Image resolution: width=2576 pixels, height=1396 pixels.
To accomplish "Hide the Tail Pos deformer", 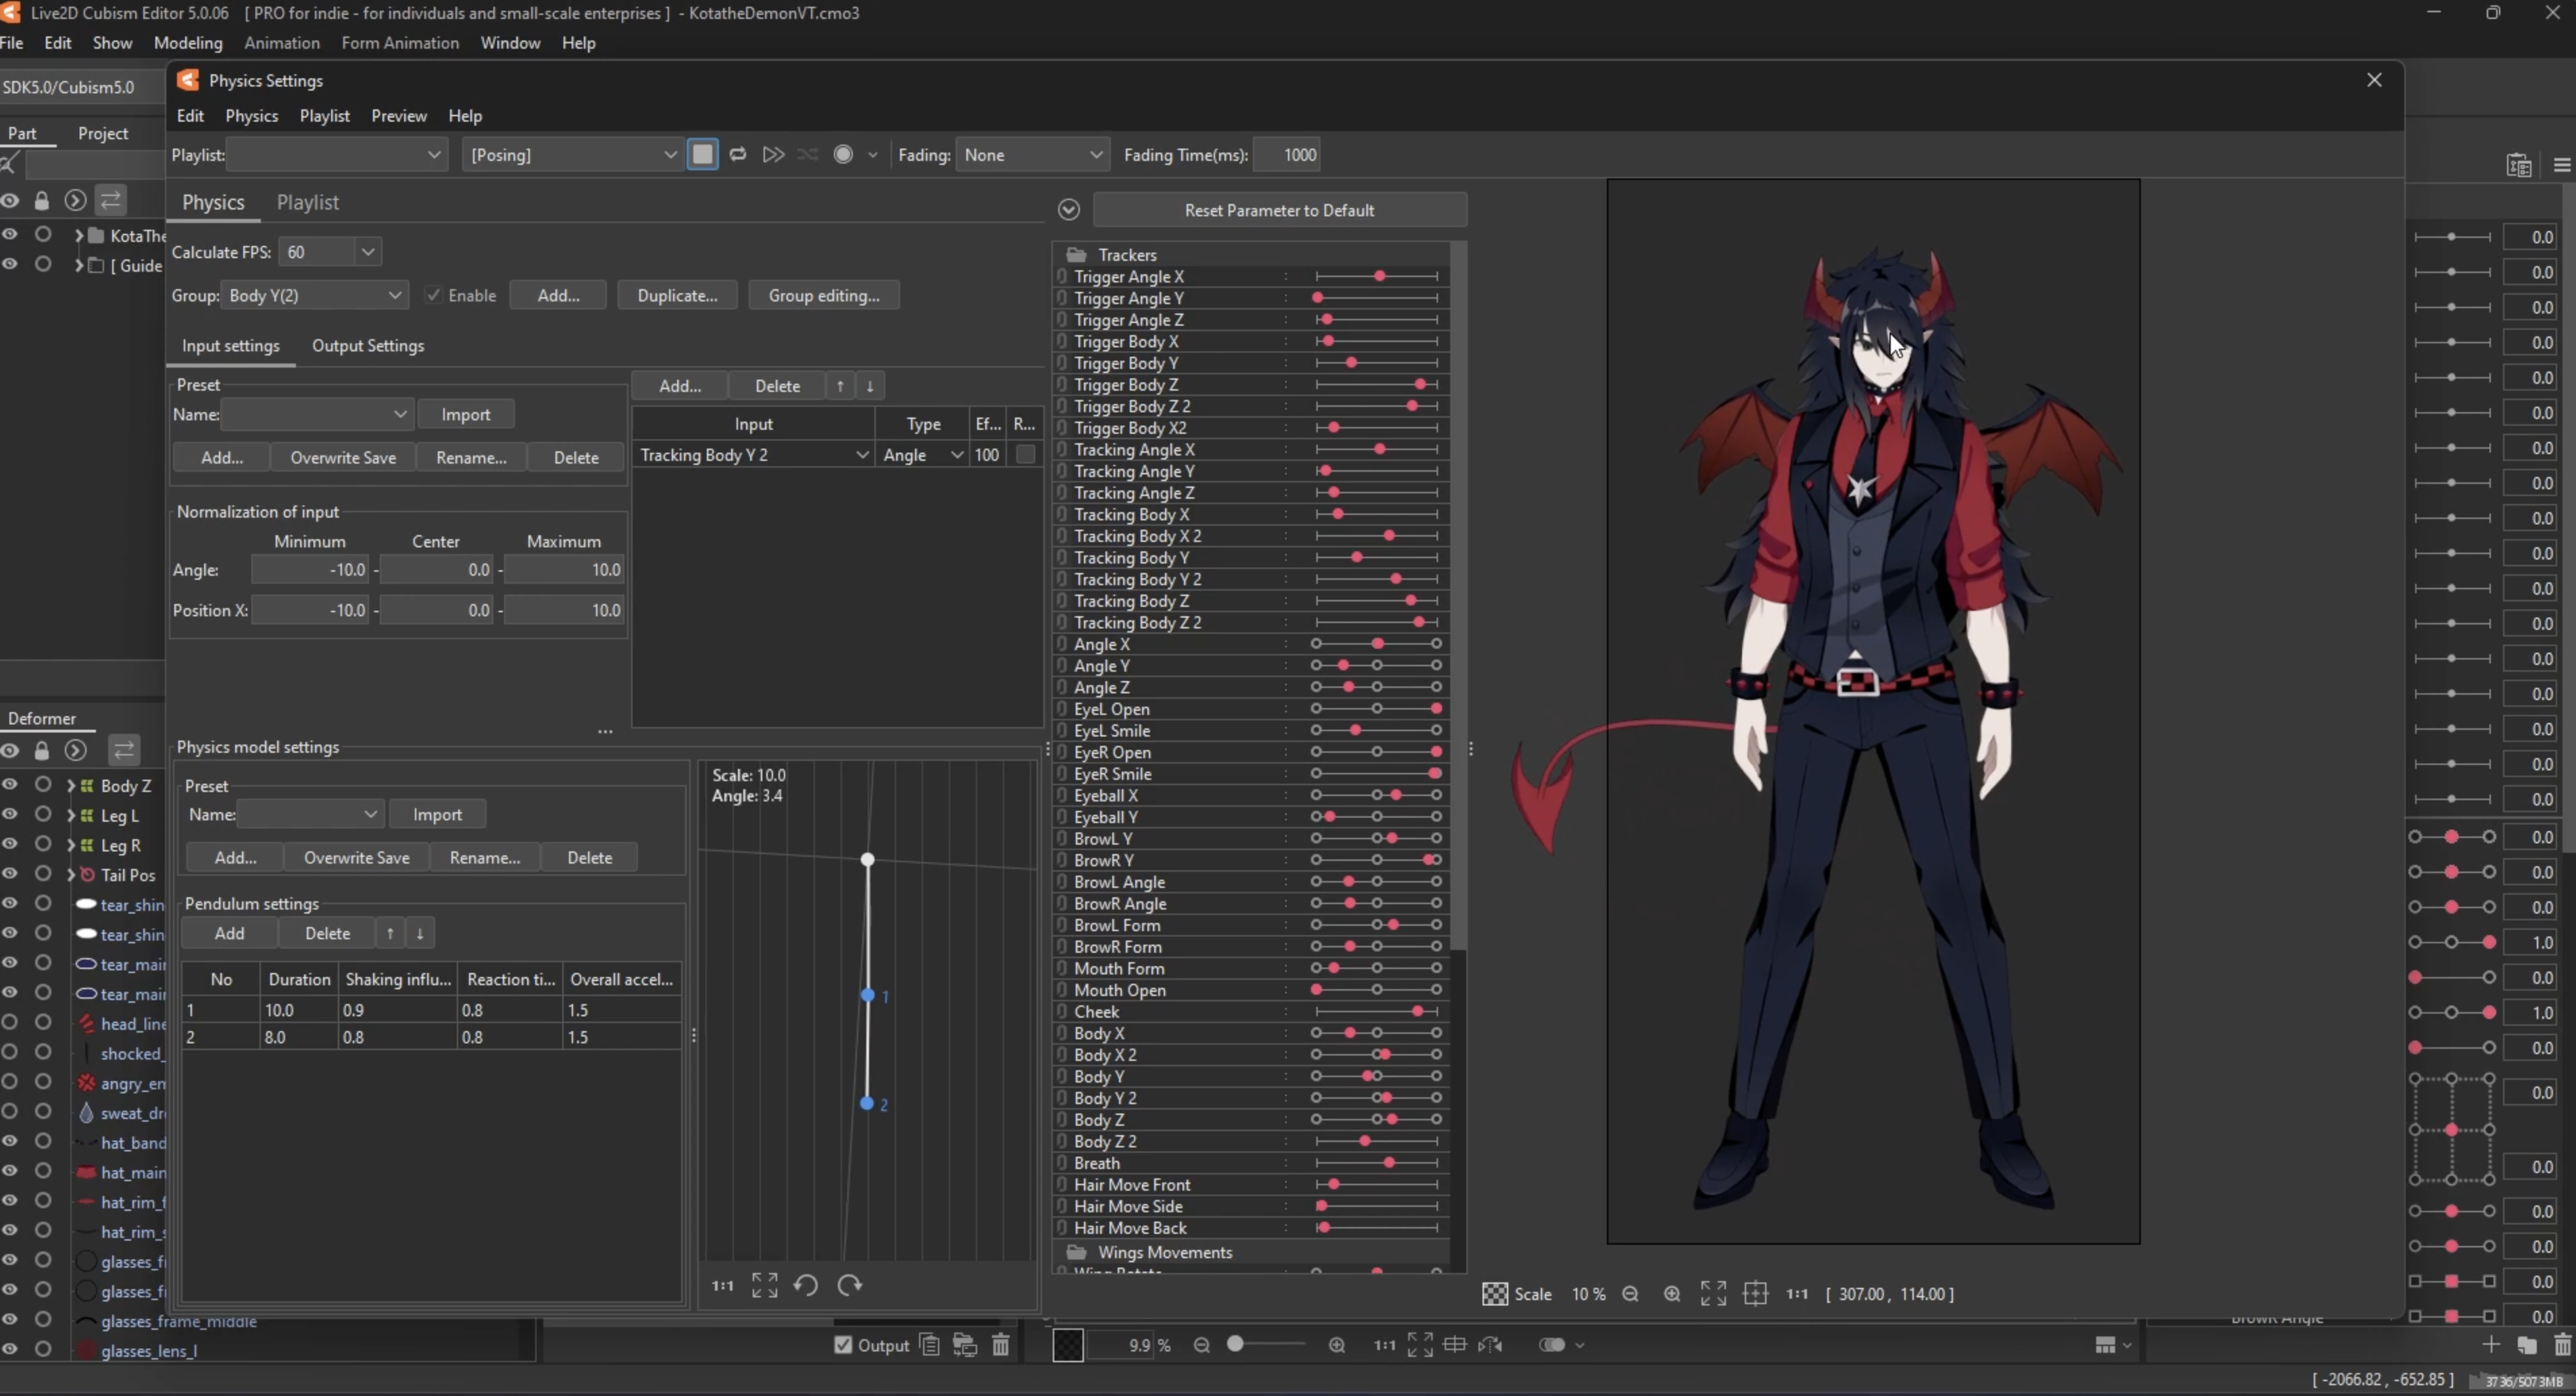I will [x=10, y=874].
